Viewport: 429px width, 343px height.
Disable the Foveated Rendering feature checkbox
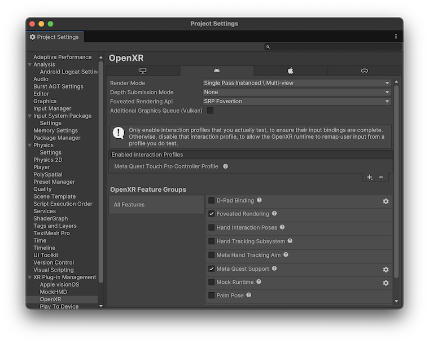212,214
